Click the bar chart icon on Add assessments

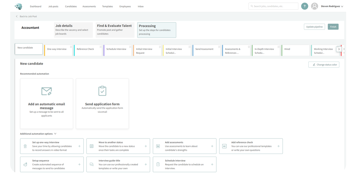[x=158, y=146]
